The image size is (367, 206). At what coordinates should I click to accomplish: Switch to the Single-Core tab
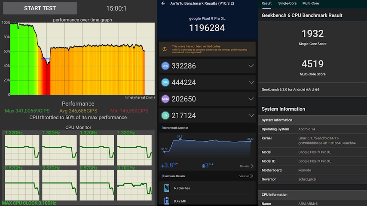[287, 3]
